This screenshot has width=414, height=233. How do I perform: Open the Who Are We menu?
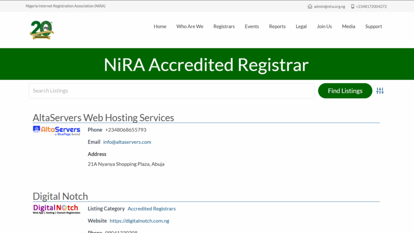[x=190, y=26]
